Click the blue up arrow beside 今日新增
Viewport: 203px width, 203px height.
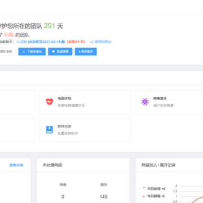144,188
